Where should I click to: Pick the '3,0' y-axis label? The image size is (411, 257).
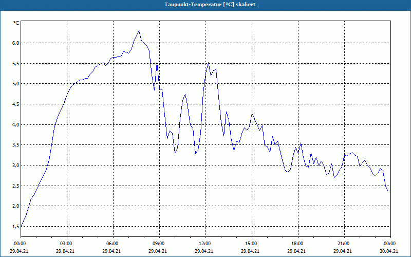coord(16,165)
